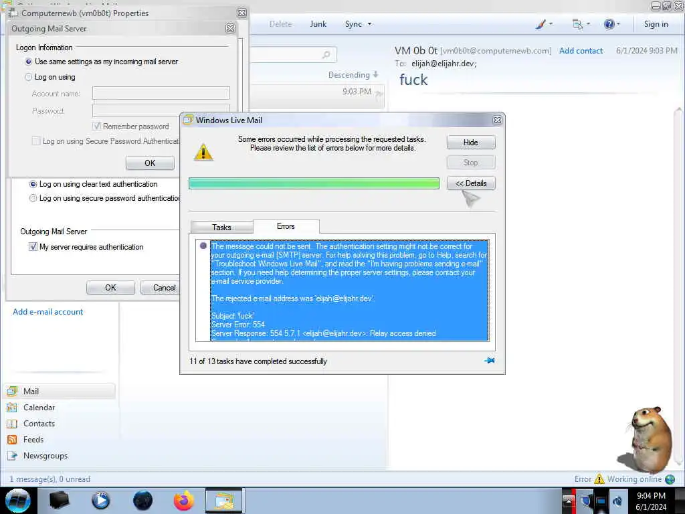The height and width of the screenshot is (514, 685).
Task: Open the dark globe taskbar icon
Action: [x=143, y=501]
